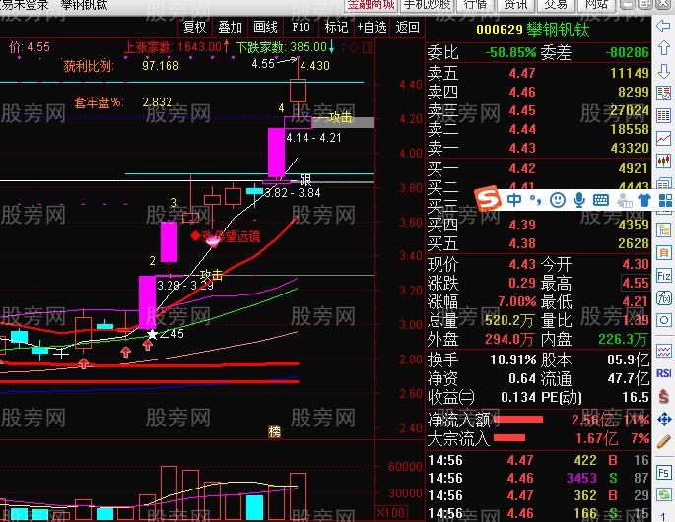Click the red diamond marker in chart header
This screenshot has height=522, width=675.
pyautogui.click(x=353, y=47)
